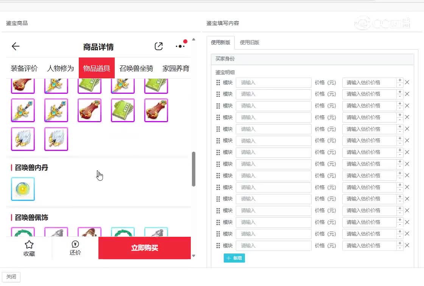Click the 请输入估价价格 field in first 模块 row
This screenshot has width=424, height=286.
point(369,83)
